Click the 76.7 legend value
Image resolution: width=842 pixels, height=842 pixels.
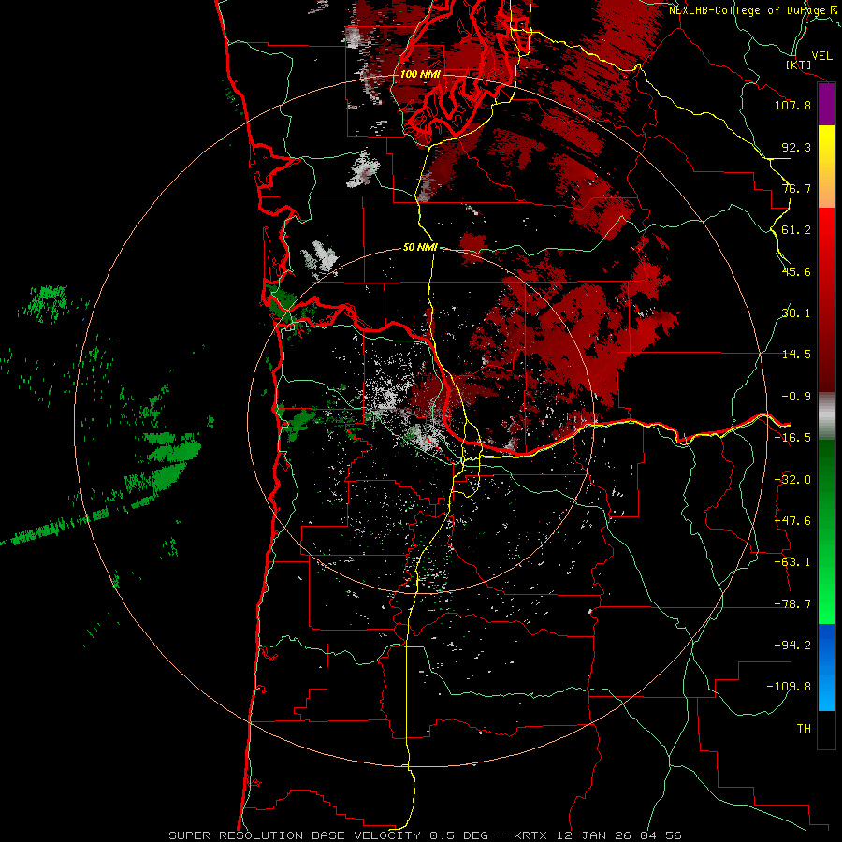pyautogui.click(x=796, y=188)
